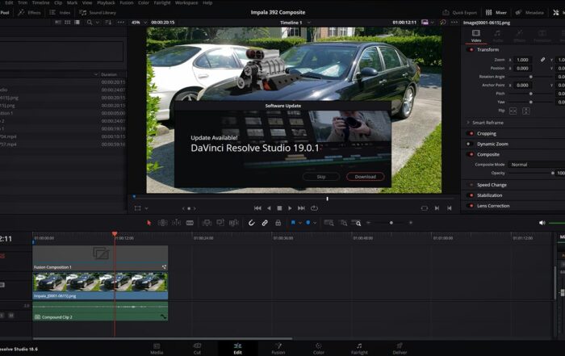Viewport: 565px width, 356px height.
Task: Flip the image horizontally
Action: (x=513, y=111)
